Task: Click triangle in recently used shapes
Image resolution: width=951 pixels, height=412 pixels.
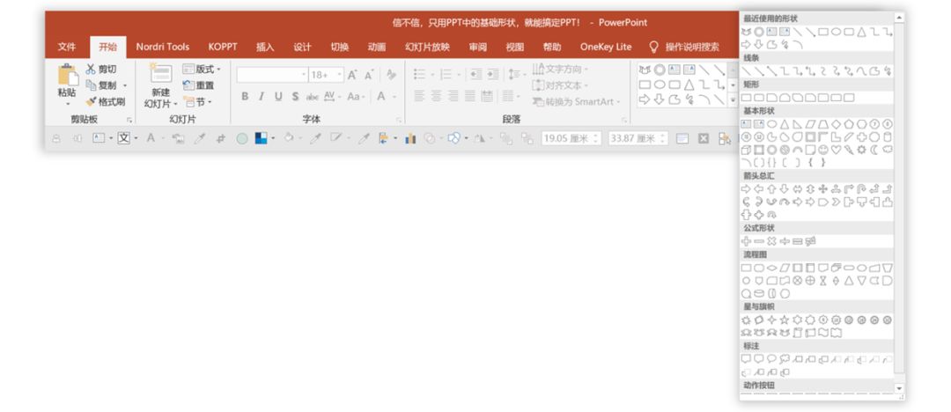Action: 861,32
